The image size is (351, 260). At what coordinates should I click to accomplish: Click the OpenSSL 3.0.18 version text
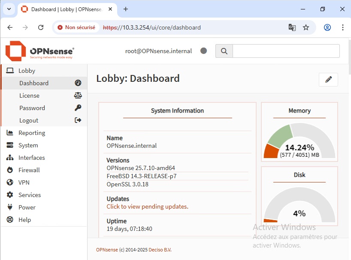click(x=127, y=184)
